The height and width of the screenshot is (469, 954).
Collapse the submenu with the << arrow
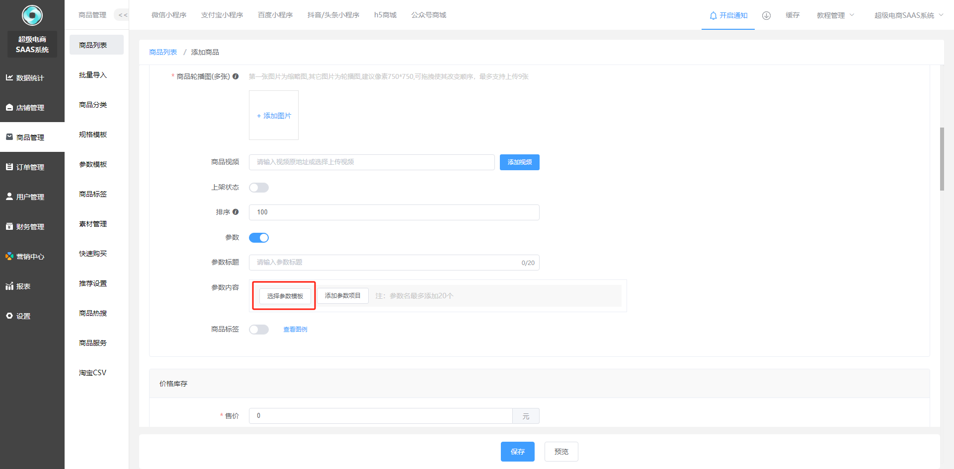[x=122, y=15]
